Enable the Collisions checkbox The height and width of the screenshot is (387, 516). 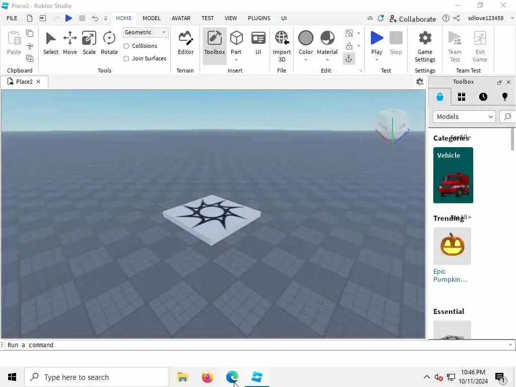pos(126,46)
